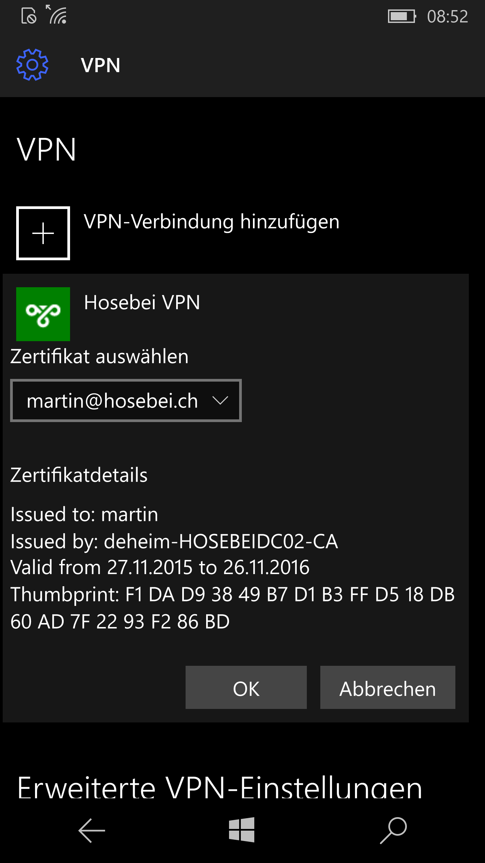
Task: Tap the Erweiterte VPN-Einstellungen heading
Action: (220, 787)
